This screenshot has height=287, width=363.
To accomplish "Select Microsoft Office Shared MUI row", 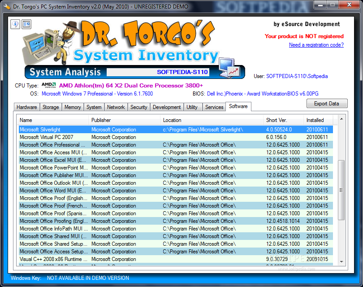I will pos(176,236).
